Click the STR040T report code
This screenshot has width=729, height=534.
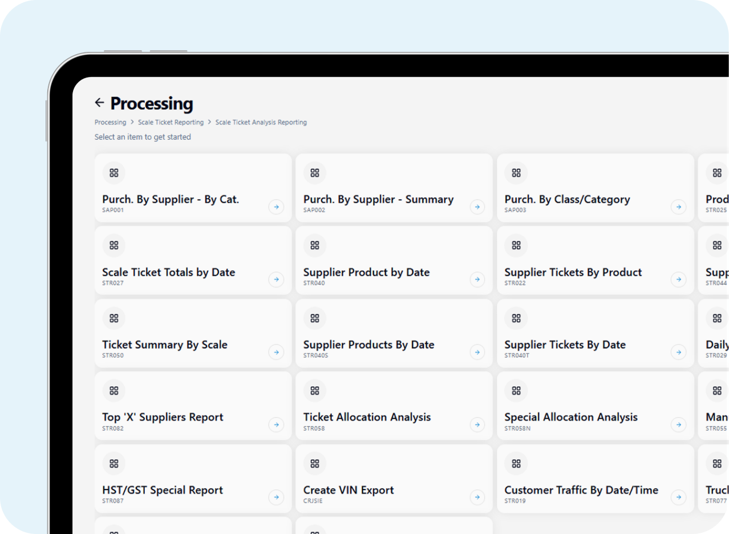(517, 355)
